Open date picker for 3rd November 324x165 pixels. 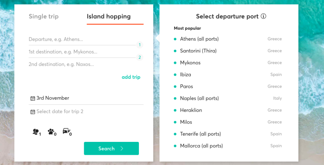pos(86,98)
